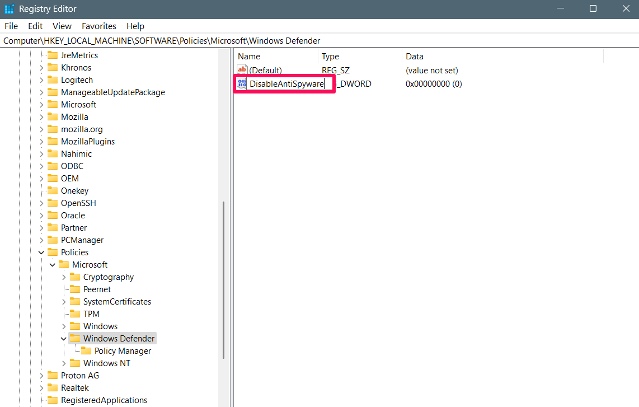Click the Policy Manager folder icon
Viewport: 639px width, 407px height.
coord(86,350)
